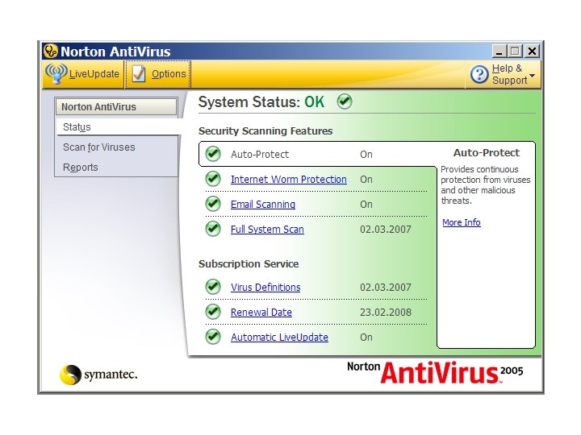Open the Automatic LiveUpdate link
Image resolution: width=581 pixels, height=435 pixels.
[279, 338]
